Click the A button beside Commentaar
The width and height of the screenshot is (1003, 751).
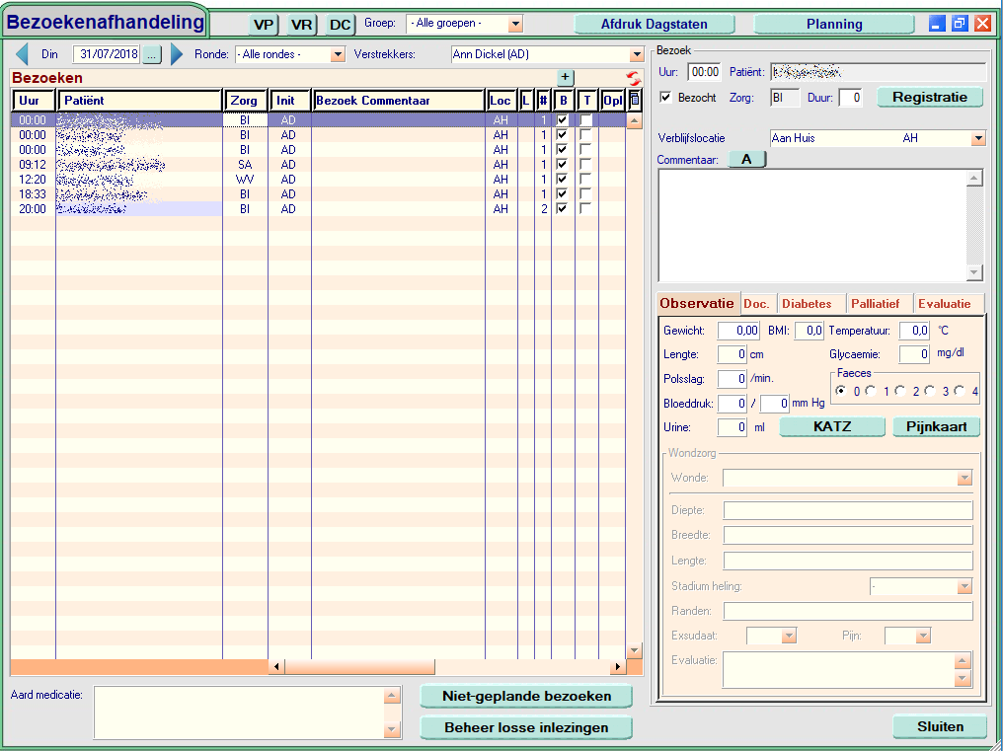tap(746, 160)
